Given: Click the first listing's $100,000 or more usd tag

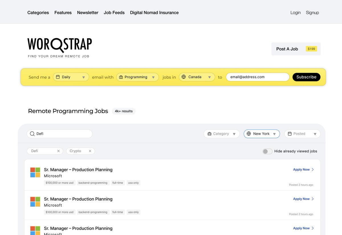Looking at the screenshot, I should (60, 183).
